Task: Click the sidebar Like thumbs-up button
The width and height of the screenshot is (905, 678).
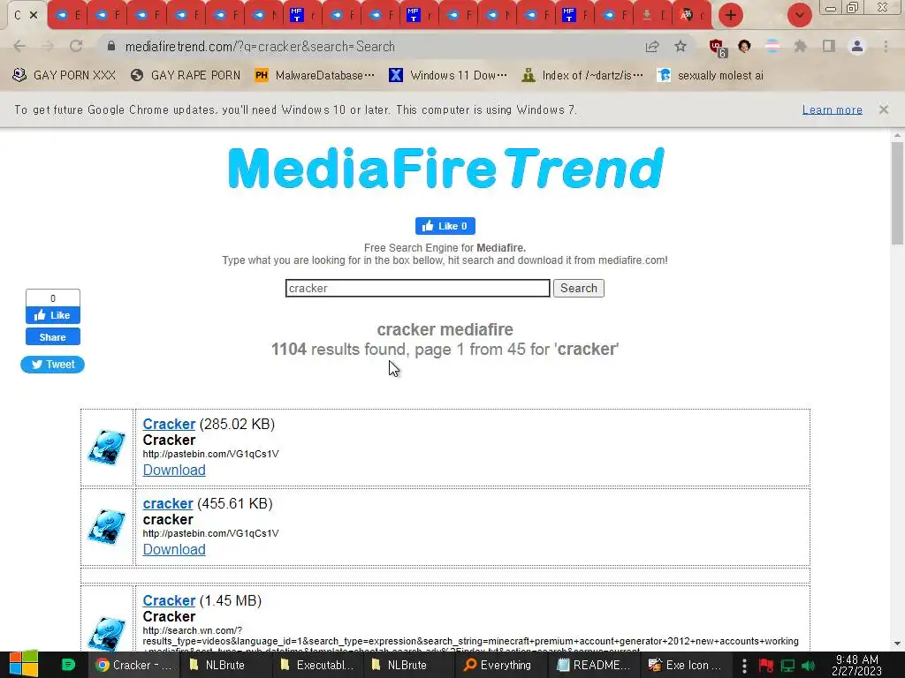Action: pyautogui.click(x=52, y=315)
